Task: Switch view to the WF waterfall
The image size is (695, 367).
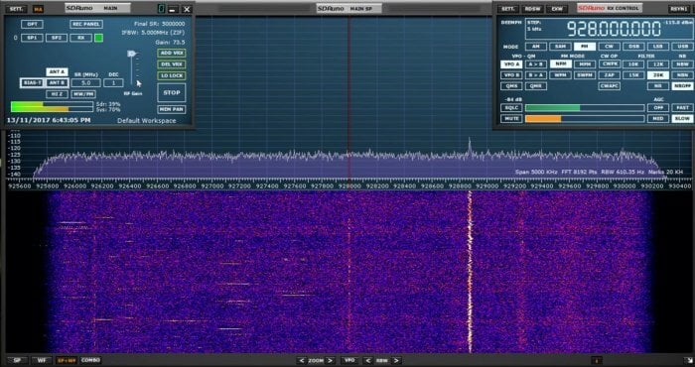Action: click(42, 360)
